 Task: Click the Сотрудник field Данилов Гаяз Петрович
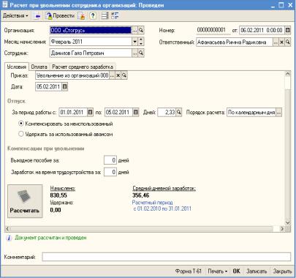[91, 53]
